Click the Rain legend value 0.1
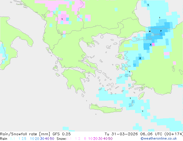183x141 pixels. point(12,139)
